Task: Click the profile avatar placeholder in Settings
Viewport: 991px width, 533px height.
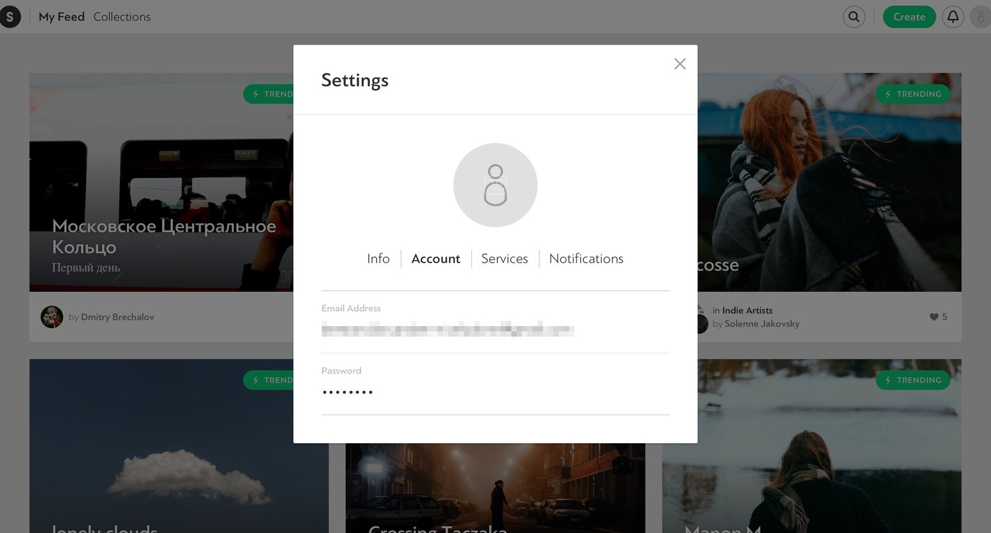Action: (x=496, y=185)
